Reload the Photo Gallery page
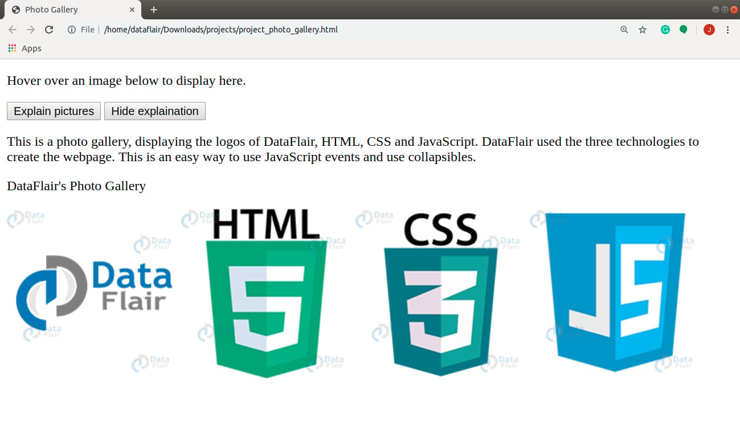The image size is (740, 422). click(49, 30)
